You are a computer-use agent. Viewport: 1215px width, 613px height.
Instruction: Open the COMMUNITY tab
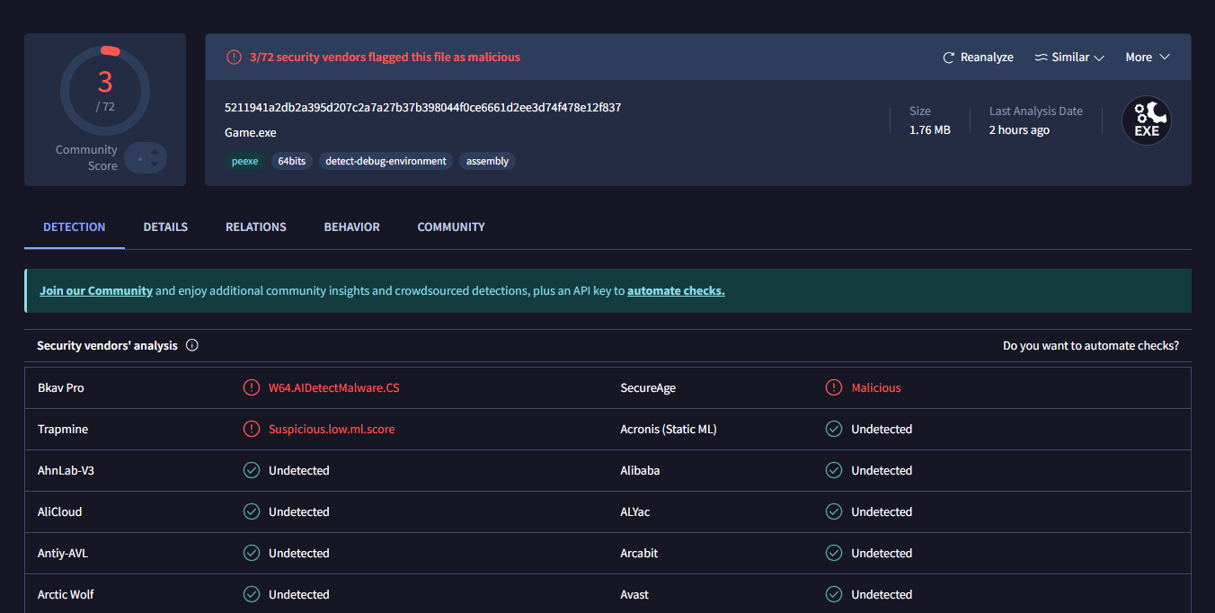[x=451, y=227]
